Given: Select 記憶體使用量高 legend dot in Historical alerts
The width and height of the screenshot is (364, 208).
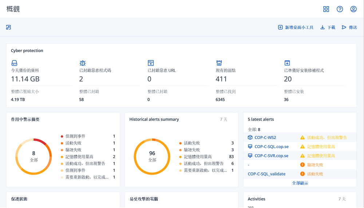Looking at the screenshot, I should click(x=181, y=157).
